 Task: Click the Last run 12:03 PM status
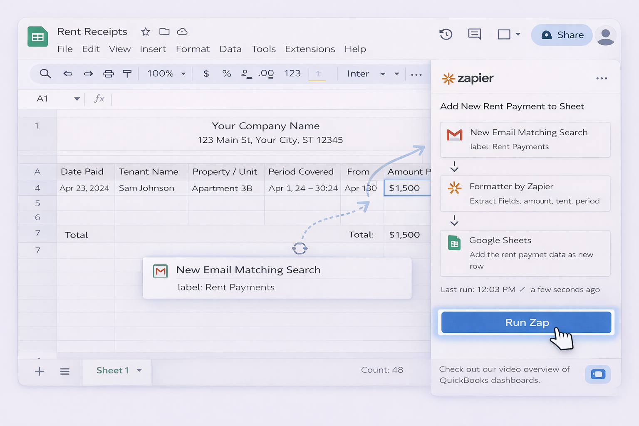click(520, 290)
